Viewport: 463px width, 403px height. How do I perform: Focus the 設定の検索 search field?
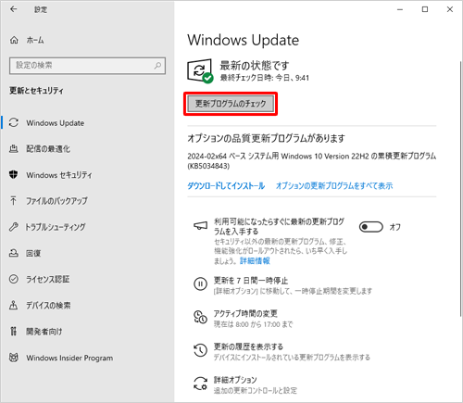(x=87, y=66)
